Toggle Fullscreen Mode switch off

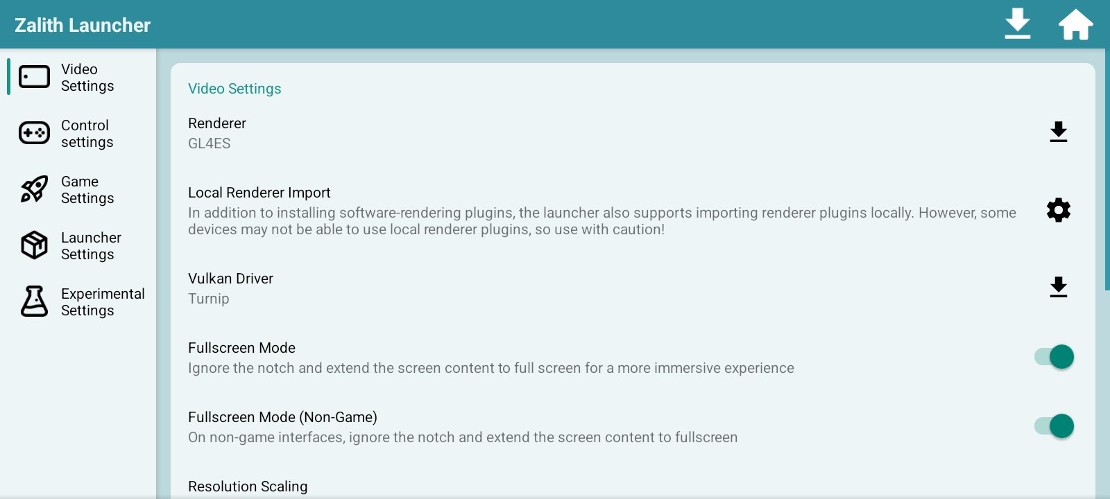[x=1054, y=357]
